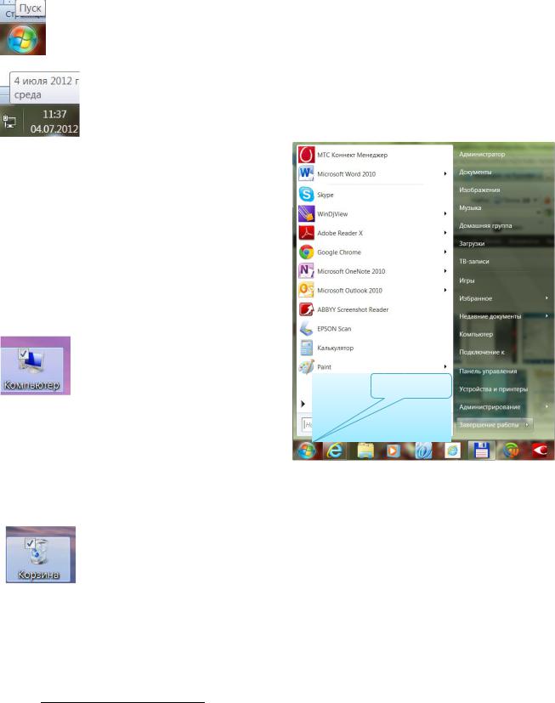Screen dimensions: 555x703
Task: Open Игры from Start menu
Action: click(x=467, y=281)
